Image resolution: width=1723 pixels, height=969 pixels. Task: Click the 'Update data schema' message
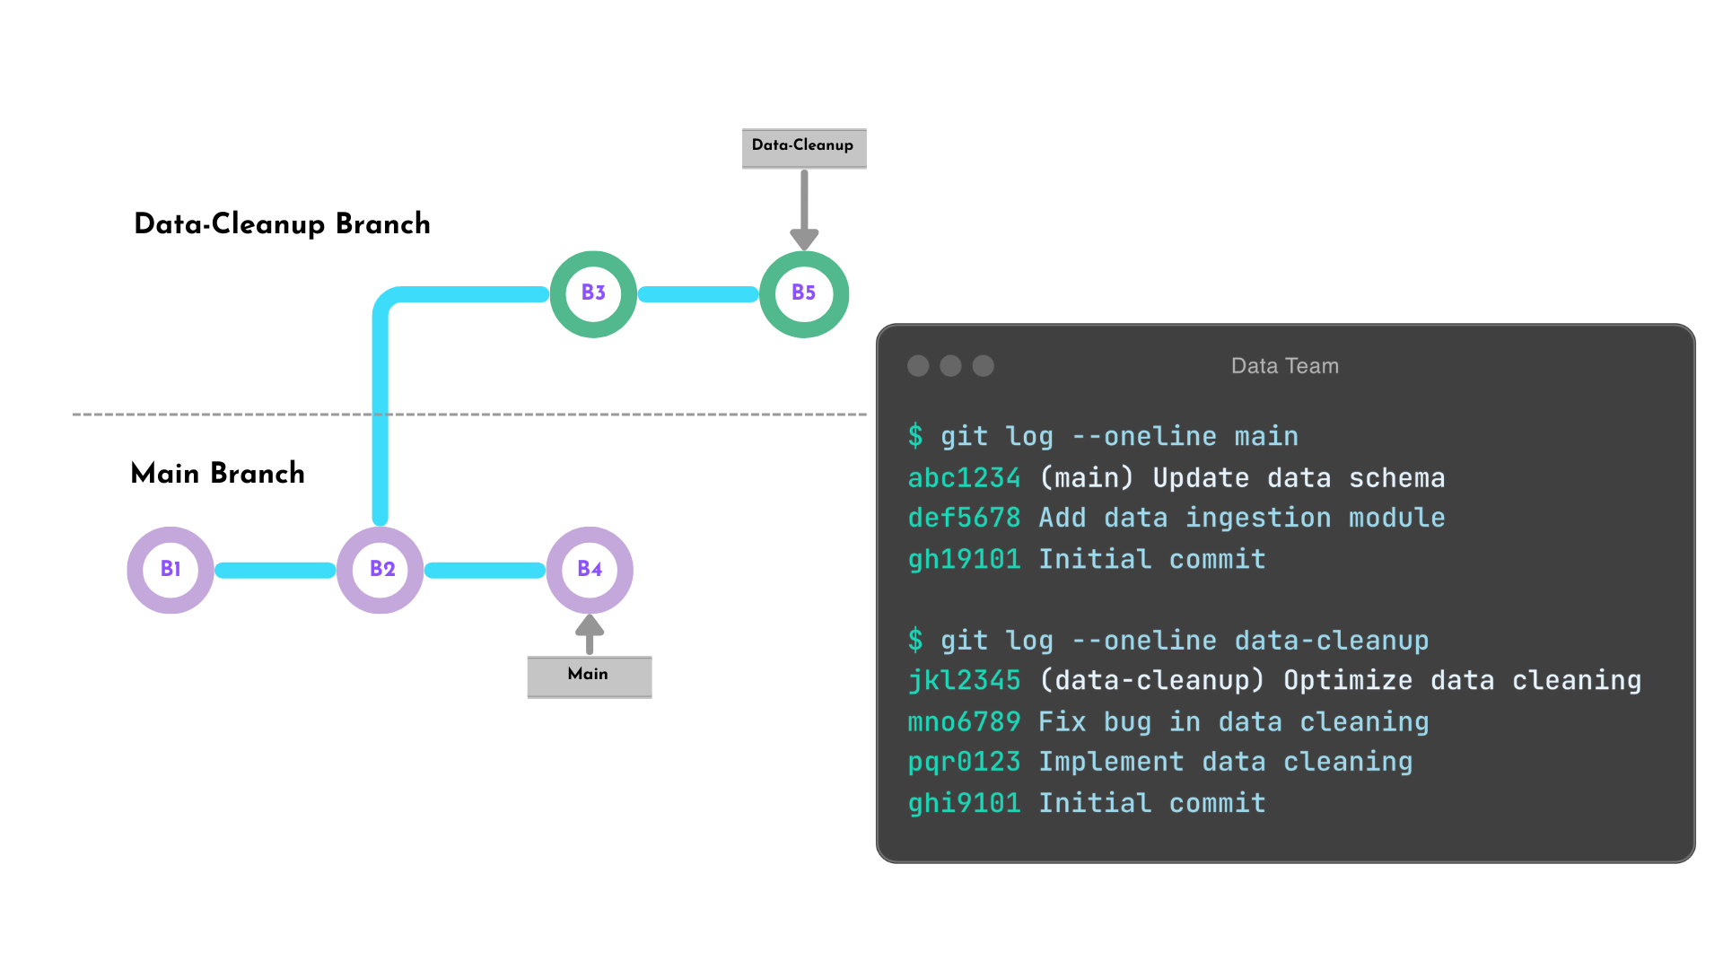1299,477
